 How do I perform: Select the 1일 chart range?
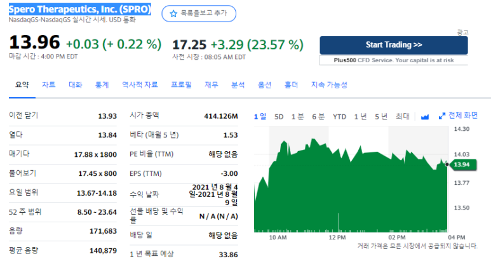tap(260, 117)
